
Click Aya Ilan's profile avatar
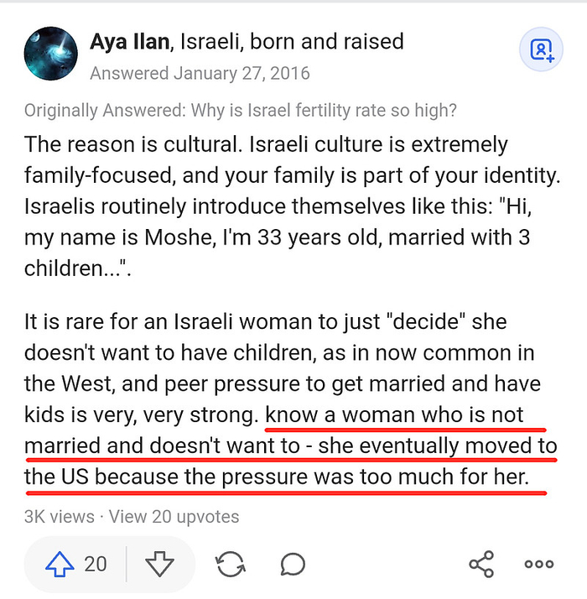(x=53, y=55)
